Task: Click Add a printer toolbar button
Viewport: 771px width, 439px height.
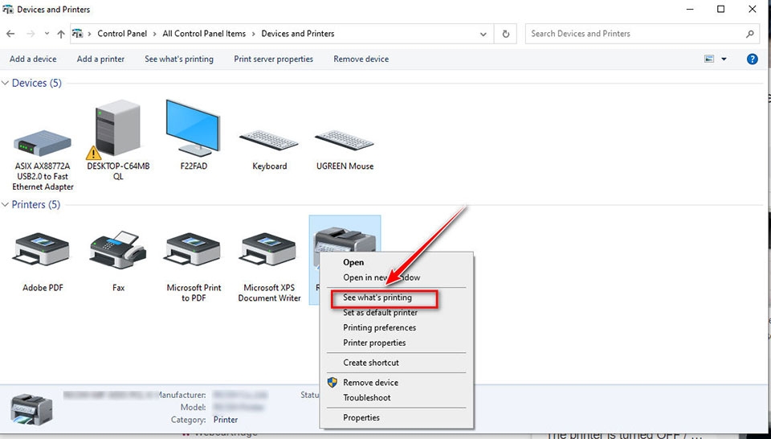Action: 100,59
